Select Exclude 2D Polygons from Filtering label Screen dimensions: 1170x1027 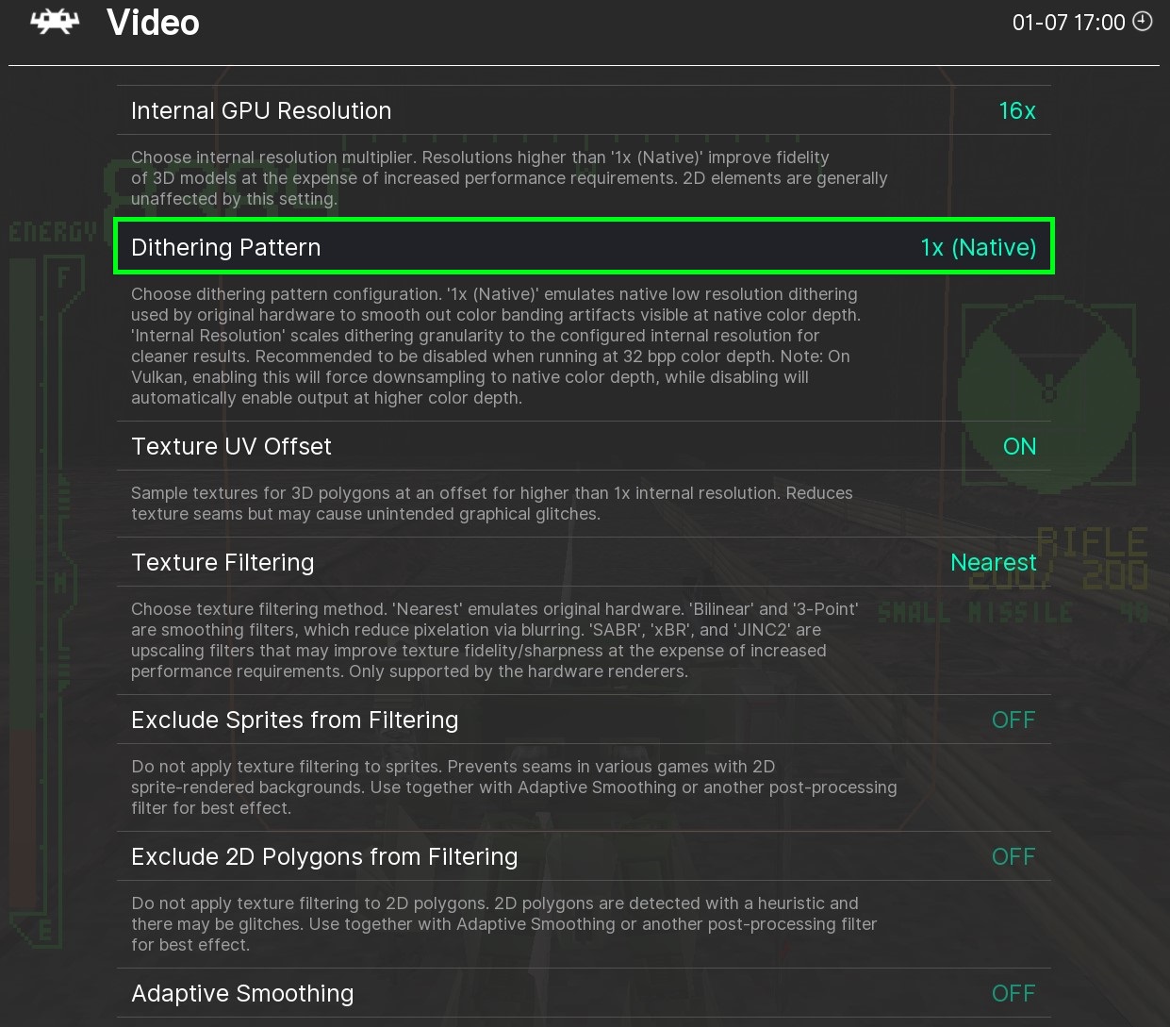tap(324, 856)
